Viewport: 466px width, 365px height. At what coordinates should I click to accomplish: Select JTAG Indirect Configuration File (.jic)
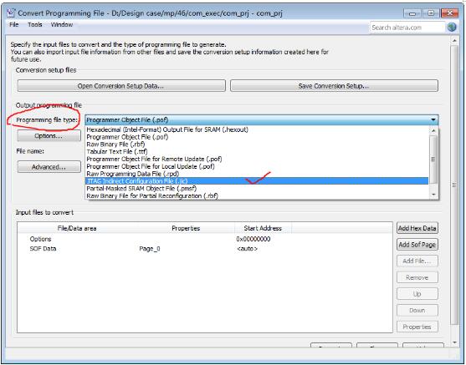click(257, 181)
